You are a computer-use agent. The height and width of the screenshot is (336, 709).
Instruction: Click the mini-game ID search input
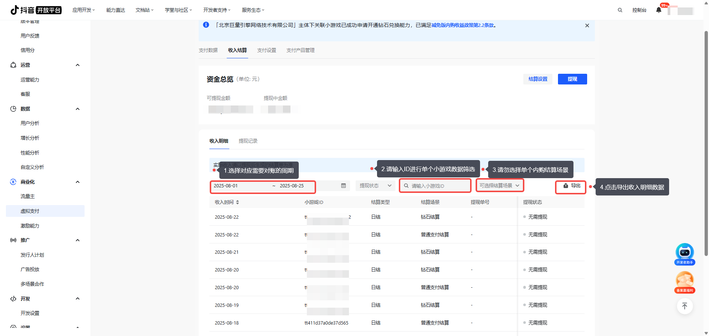[438, 186]
